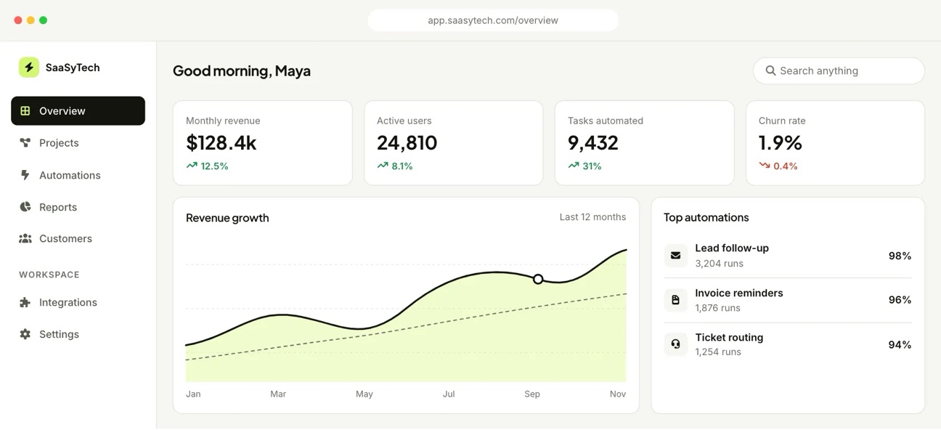Click the magnifier icon in search box
The height and width of the screenshot is (430, 941).
[x=770, y=70]
